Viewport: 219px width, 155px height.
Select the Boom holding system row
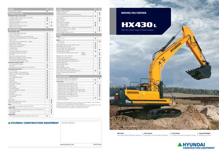pos(79,24)
